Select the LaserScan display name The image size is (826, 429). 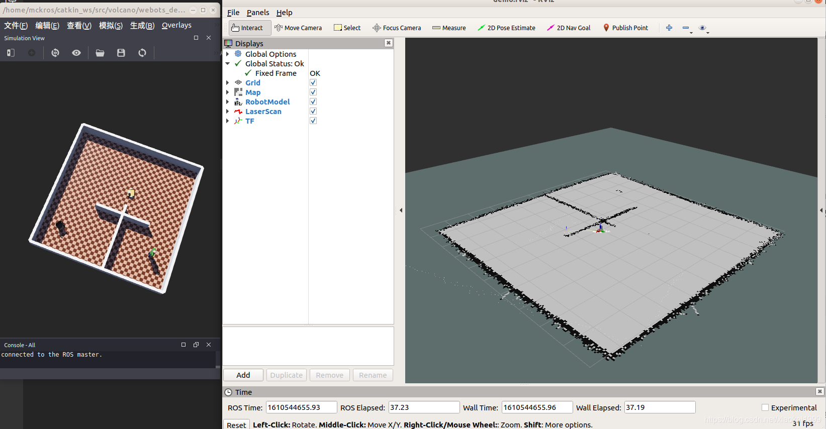[x=263, y=112]
